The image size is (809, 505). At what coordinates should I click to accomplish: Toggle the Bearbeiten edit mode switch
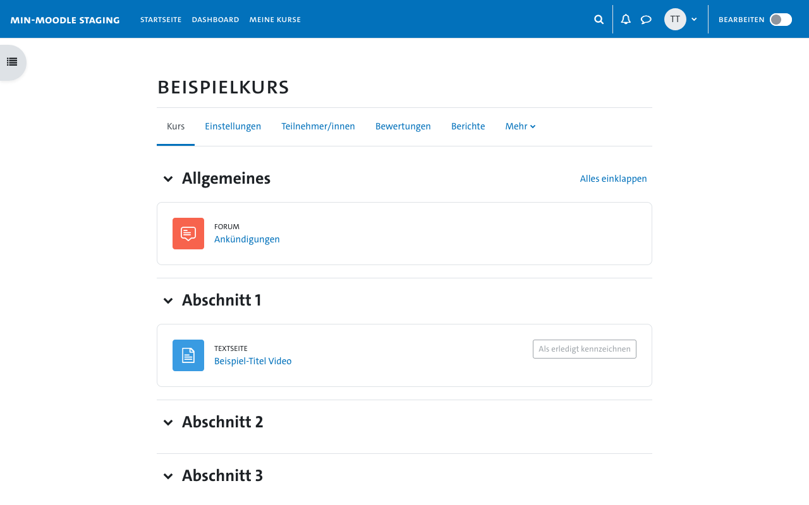(x=781, y=20)
